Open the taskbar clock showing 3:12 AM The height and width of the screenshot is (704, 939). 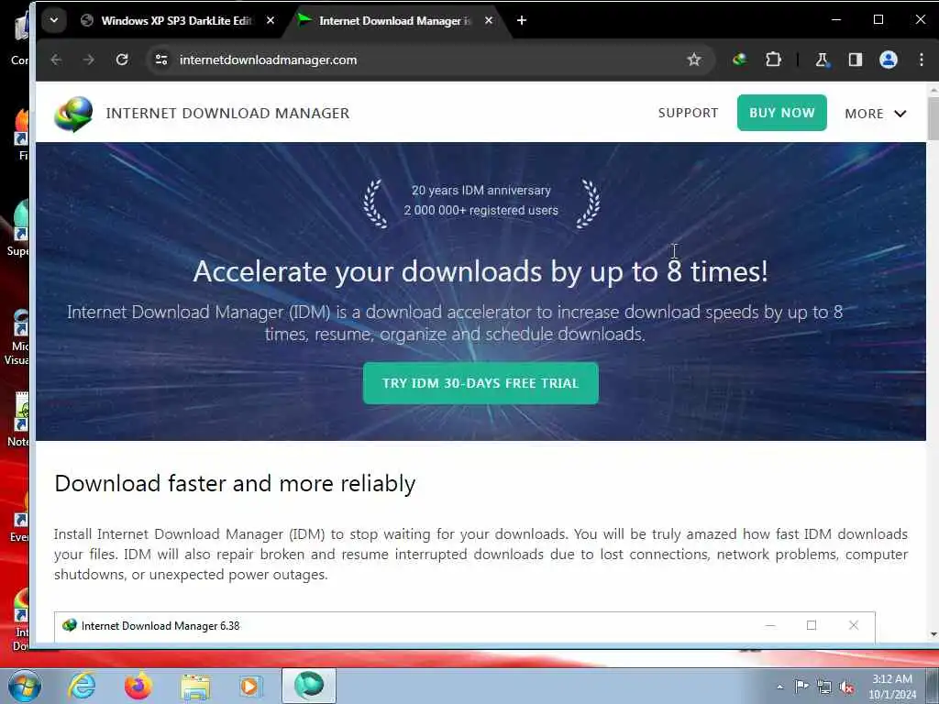pos(891,687)
